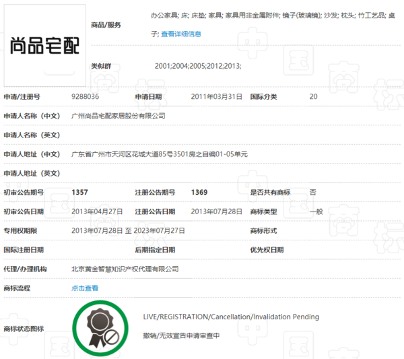Click the 国际分类 field label
Screen dimensions: 404x359
coord(263,96)
